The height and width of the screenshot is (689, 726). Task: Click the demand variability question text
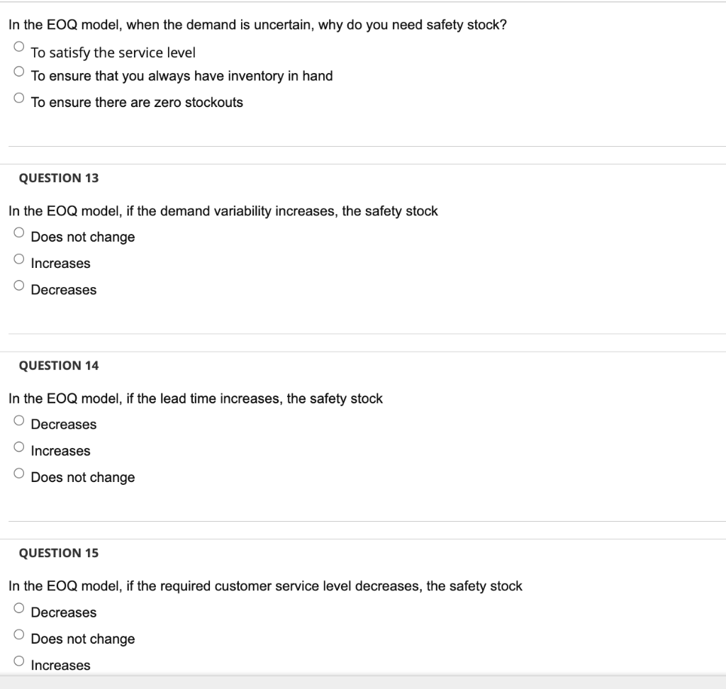click(x=223, y=211)
